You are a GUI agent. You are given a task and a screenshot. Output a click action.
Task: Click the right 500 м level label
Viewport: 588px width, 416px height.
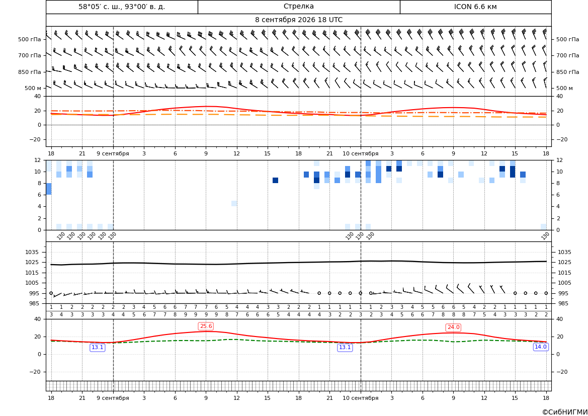tap(564, 88)
